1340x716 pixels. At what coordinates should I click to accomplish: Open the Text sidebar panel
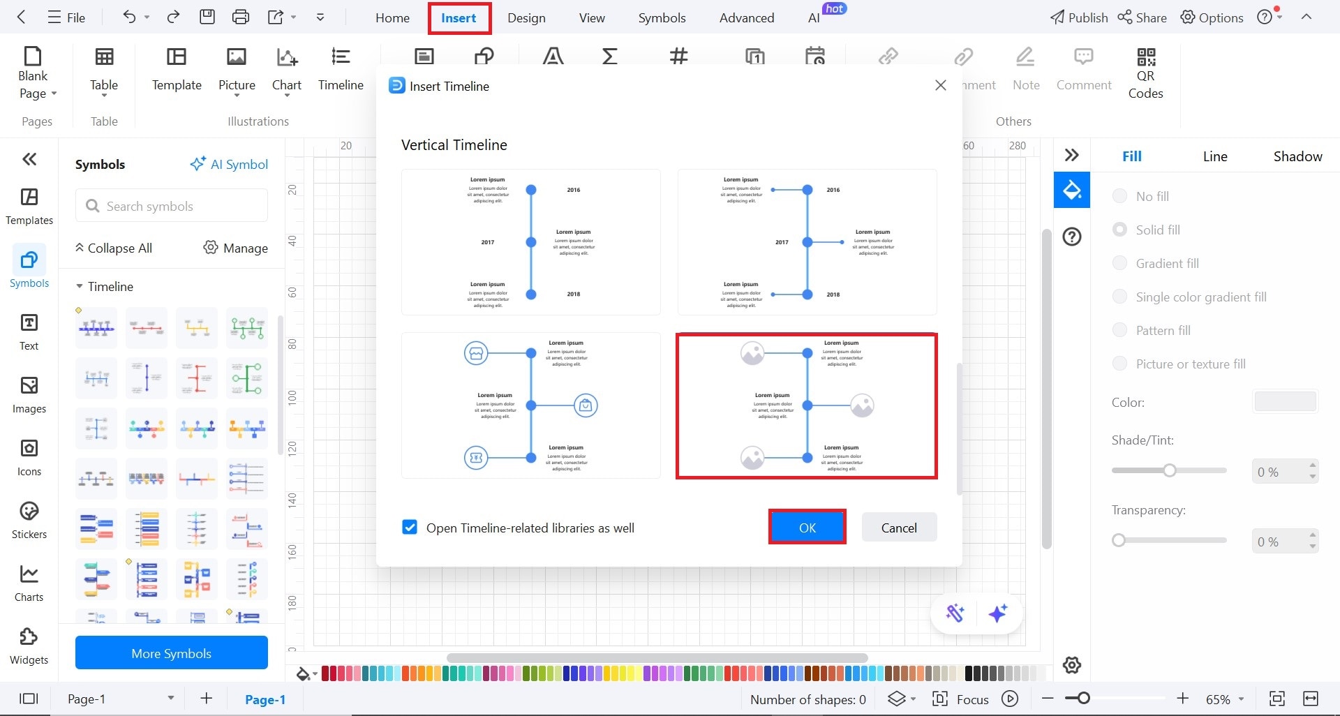pos(29,332)
